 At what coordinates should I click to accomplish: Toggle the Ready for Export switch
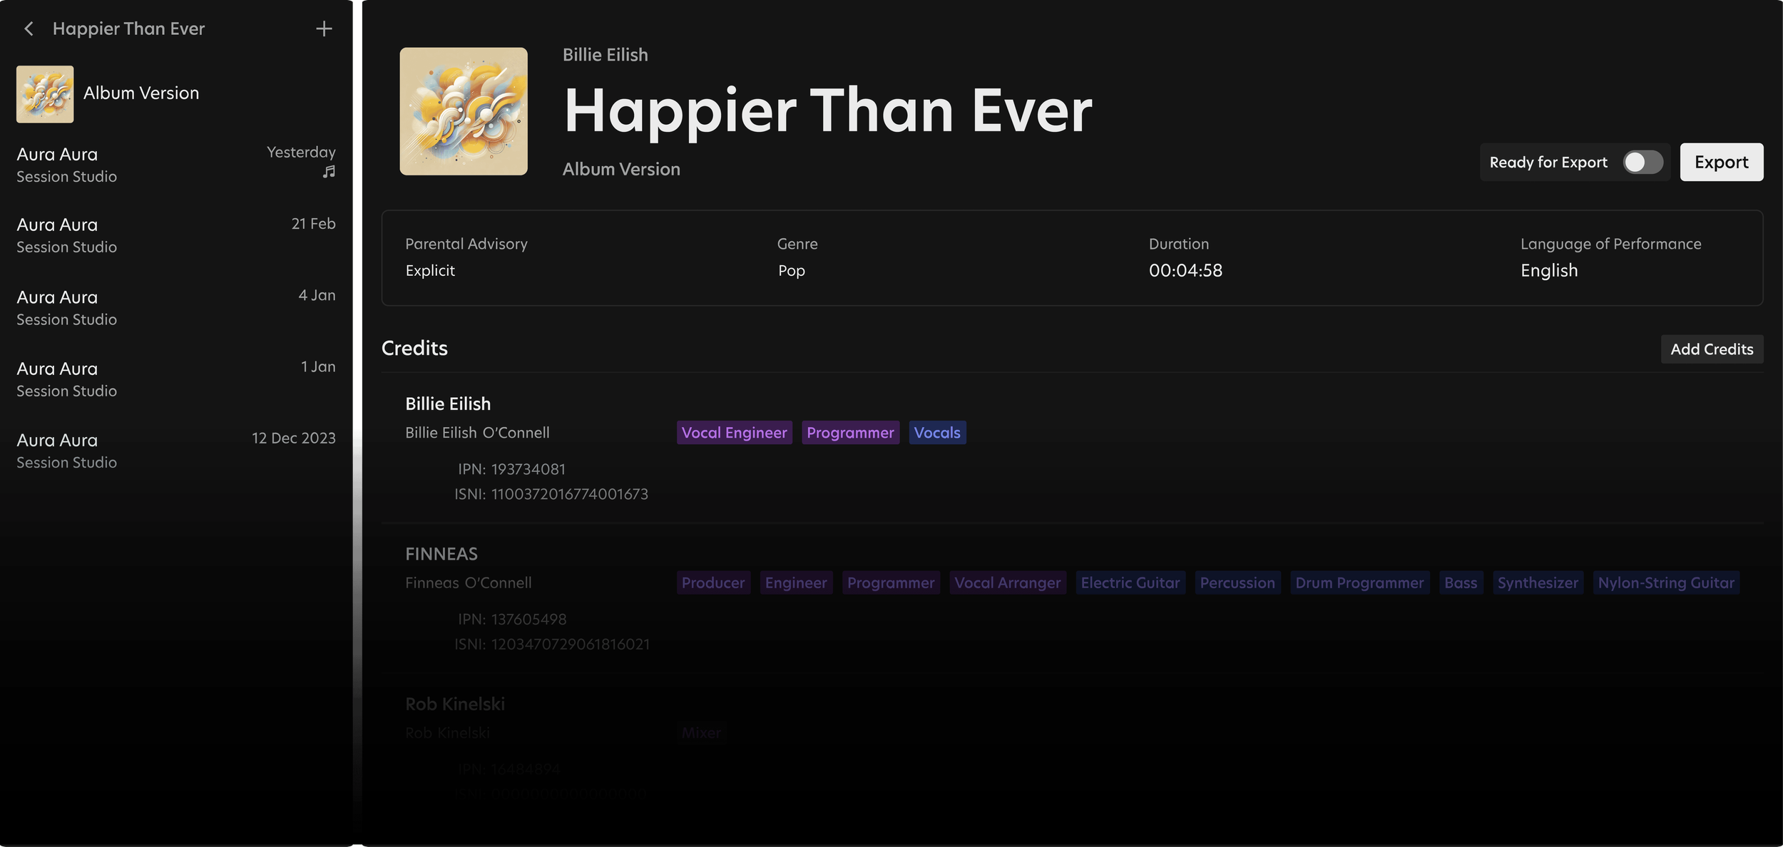pos(1643,163)
